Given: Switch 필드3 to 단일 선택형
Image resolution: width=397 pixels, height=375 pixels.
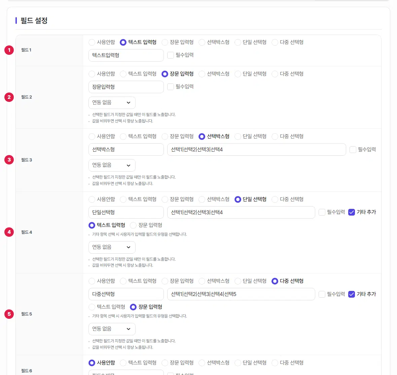Looking at the screenshot, I should click(238, 137).
